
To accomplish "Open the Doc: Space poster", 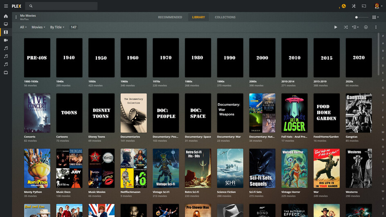I will [x=198, y=113].
